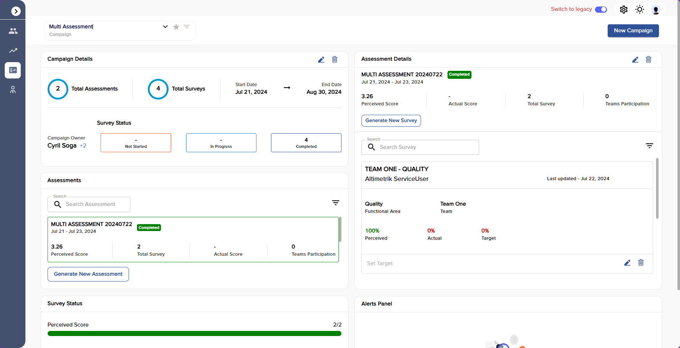This screenshot has height=348, width=680.
Task: Open the survey filter icon
Action: point(650,146)
